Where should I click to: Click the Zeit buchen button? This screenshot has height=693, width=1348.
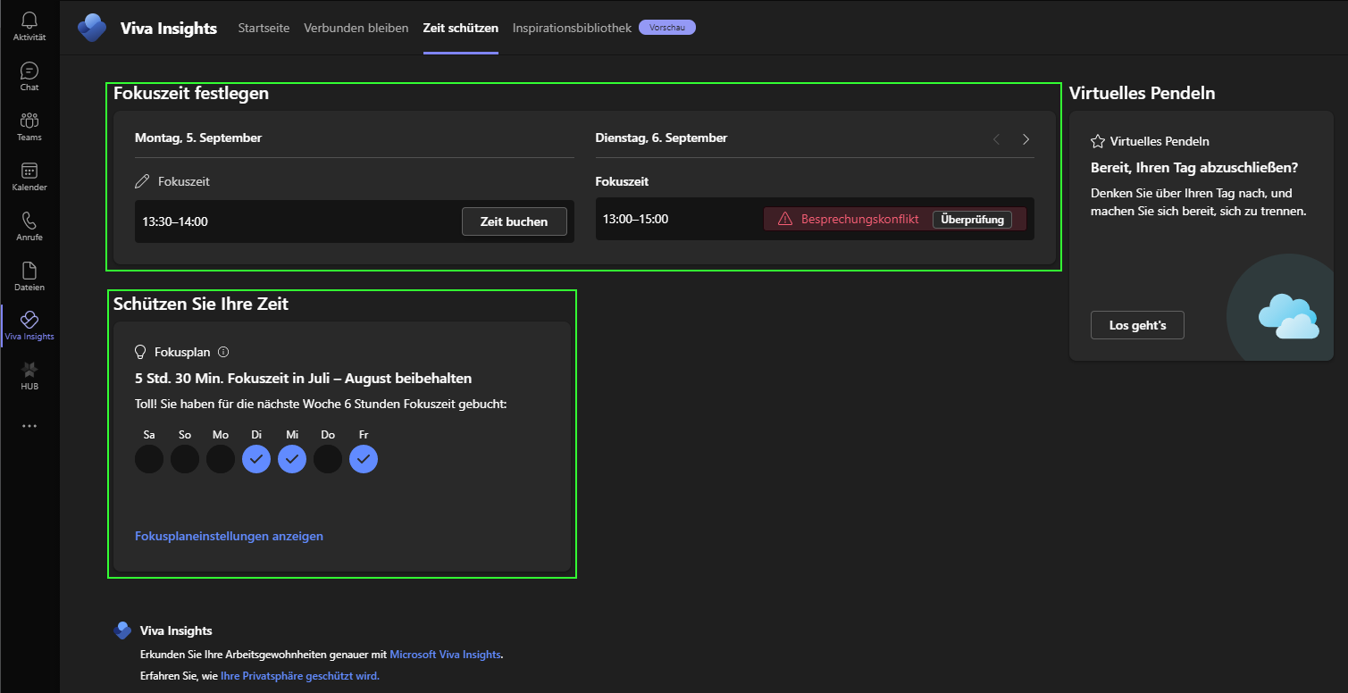point(514,221)
